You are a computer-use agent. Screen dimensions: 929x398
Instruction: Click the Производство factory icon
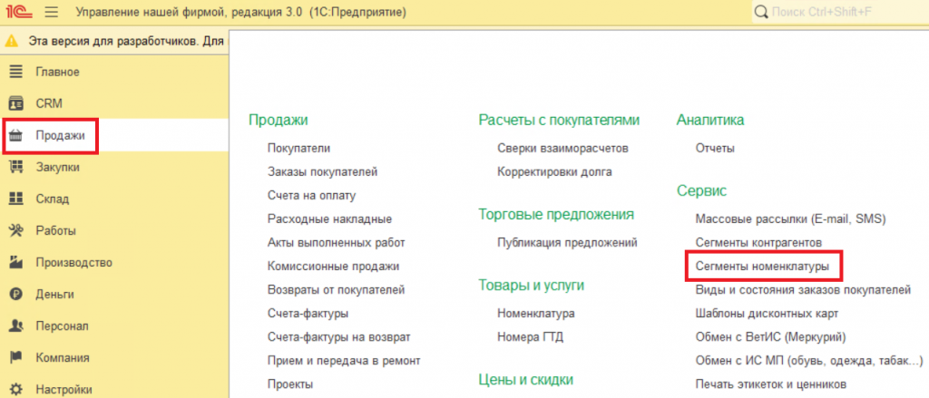(x=15, y=262)
